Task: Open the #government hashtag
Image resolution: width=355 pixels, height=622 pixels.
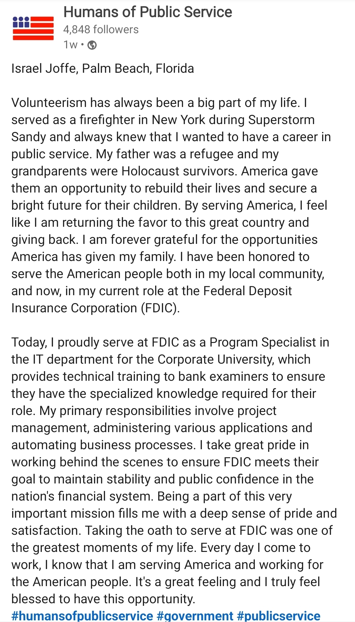Action: [x=195, y=616]
